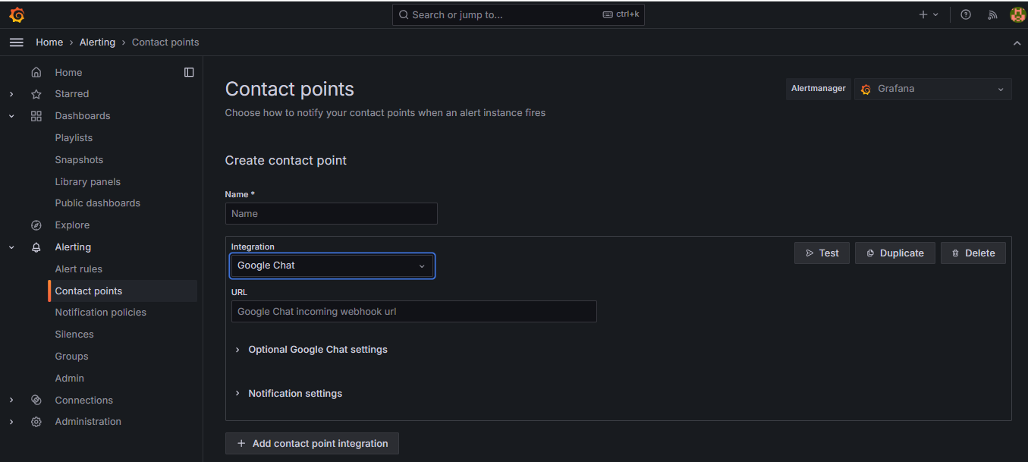This screenshot has height=462, width=1028.
Task: Expand Optional Google Chat settings
Action: 317,350
